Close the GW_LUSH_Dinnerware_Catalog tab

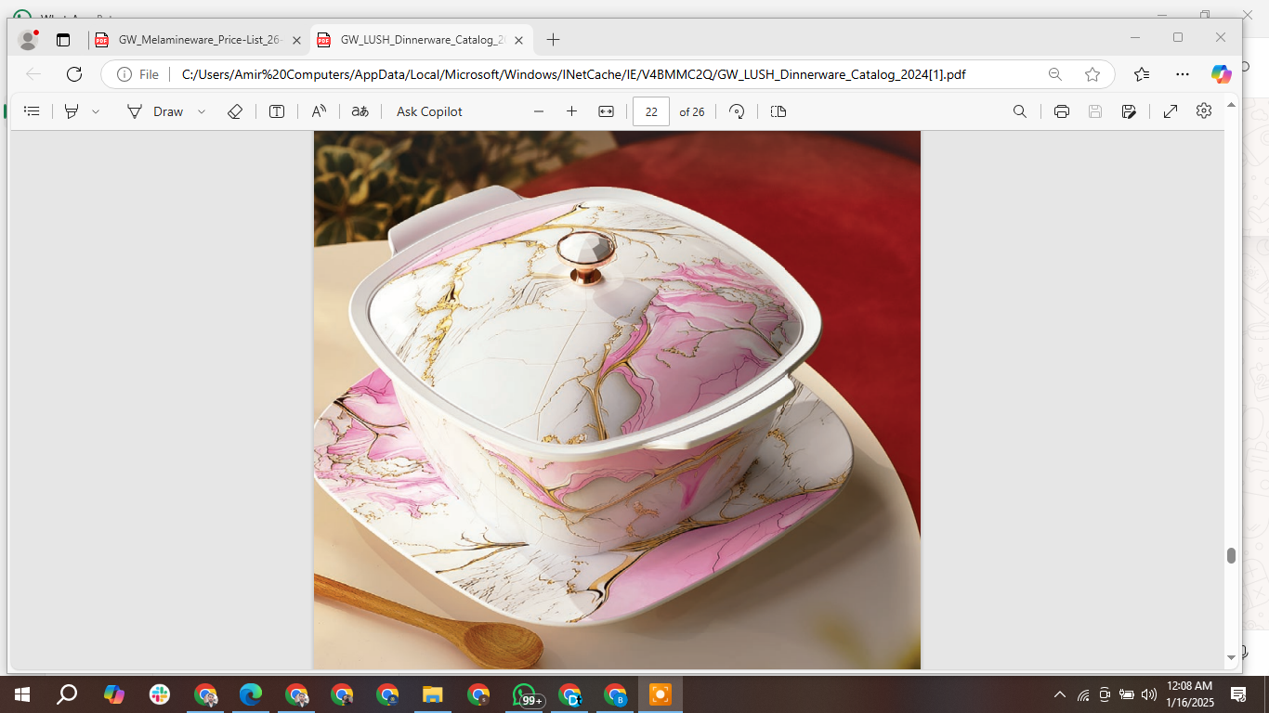coord(519,40)
